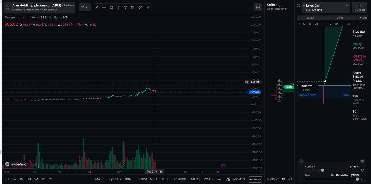
Task: Select the text annotation tool
Action: click(x=126, y=7)
